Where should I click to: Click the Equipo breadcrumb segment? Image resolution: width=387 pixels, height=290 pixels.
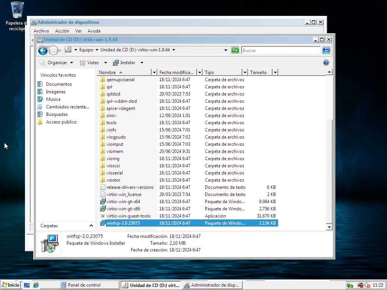[86, 50]
